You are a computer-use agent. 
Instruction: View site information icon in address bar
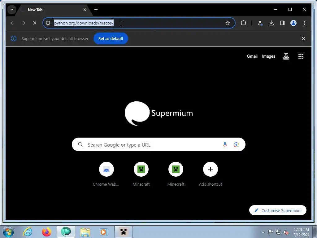pyautogui.click(x=48, y=23)
